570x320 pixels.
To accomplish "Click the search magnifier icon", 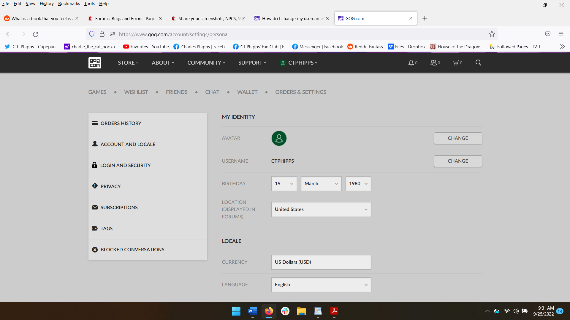I will pos(478,63).
